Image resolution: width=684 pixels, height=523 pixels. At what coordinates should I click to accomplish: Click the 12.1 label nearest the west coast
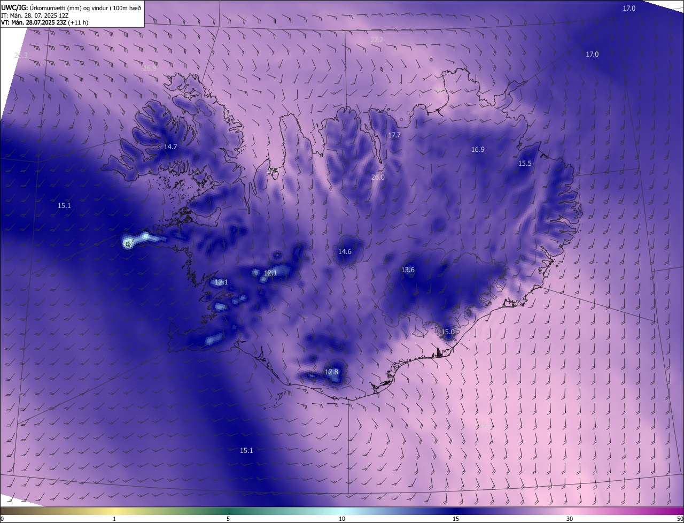[x=221, y=282]
